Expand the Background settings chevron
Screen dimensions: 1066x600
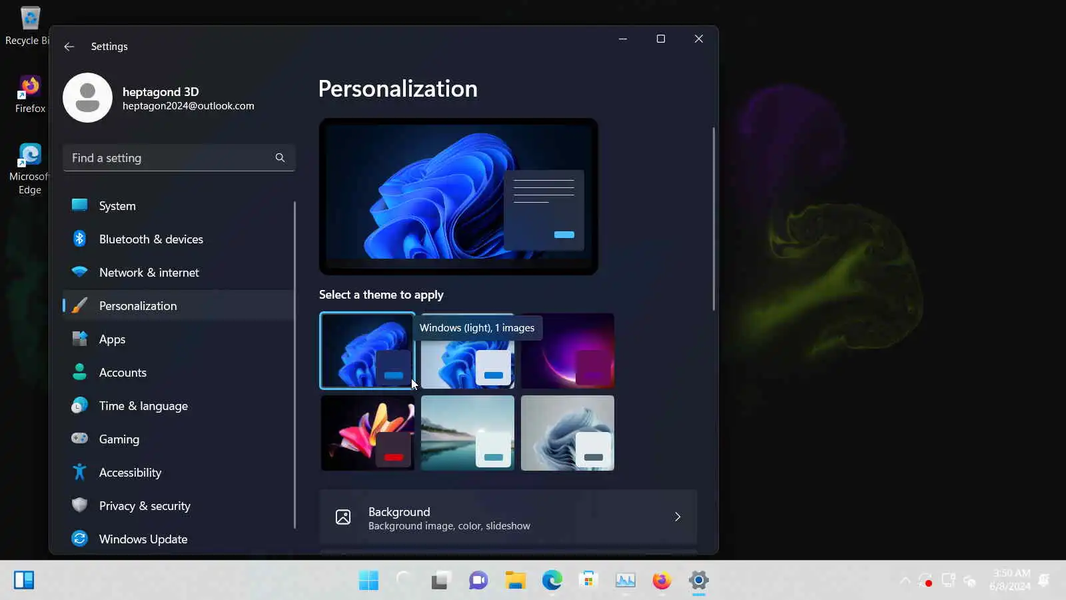click(x=678, y=517)
